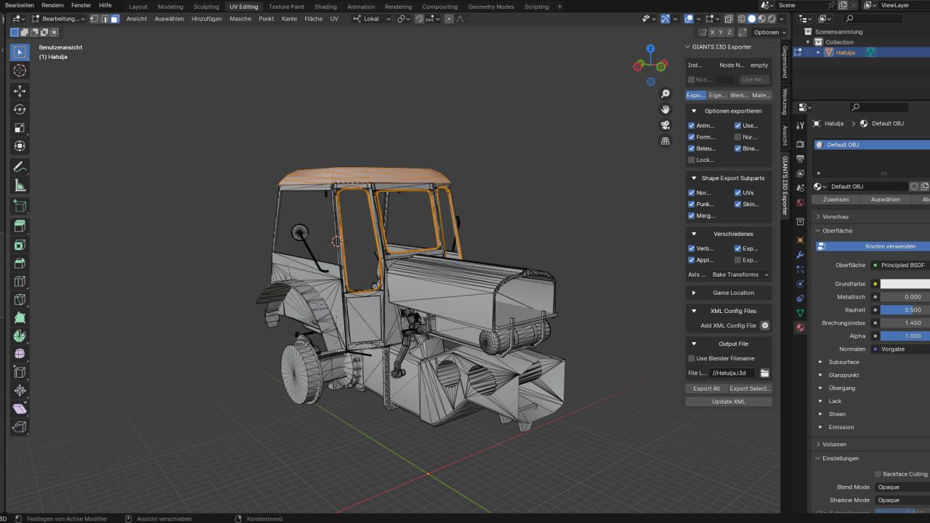Click Update XML button
Image resolution: width=930 pixels, height=523 pixels.
click(x=729, y=402)
